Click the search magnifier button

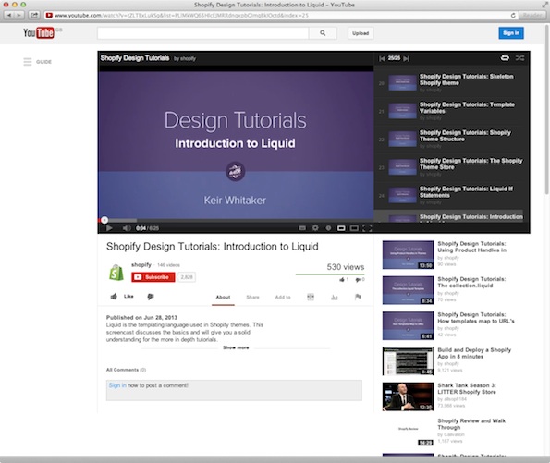323,33
